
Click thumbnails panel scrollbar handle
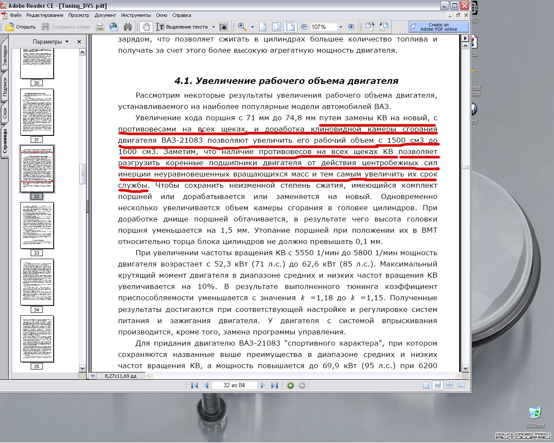click(83, 174)
